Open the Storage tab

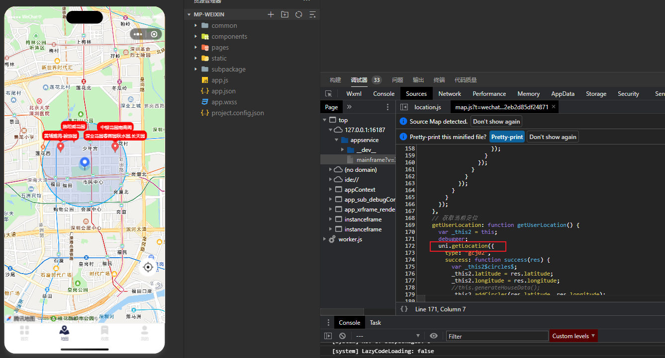pyautogui.click(x=596, y=93)
